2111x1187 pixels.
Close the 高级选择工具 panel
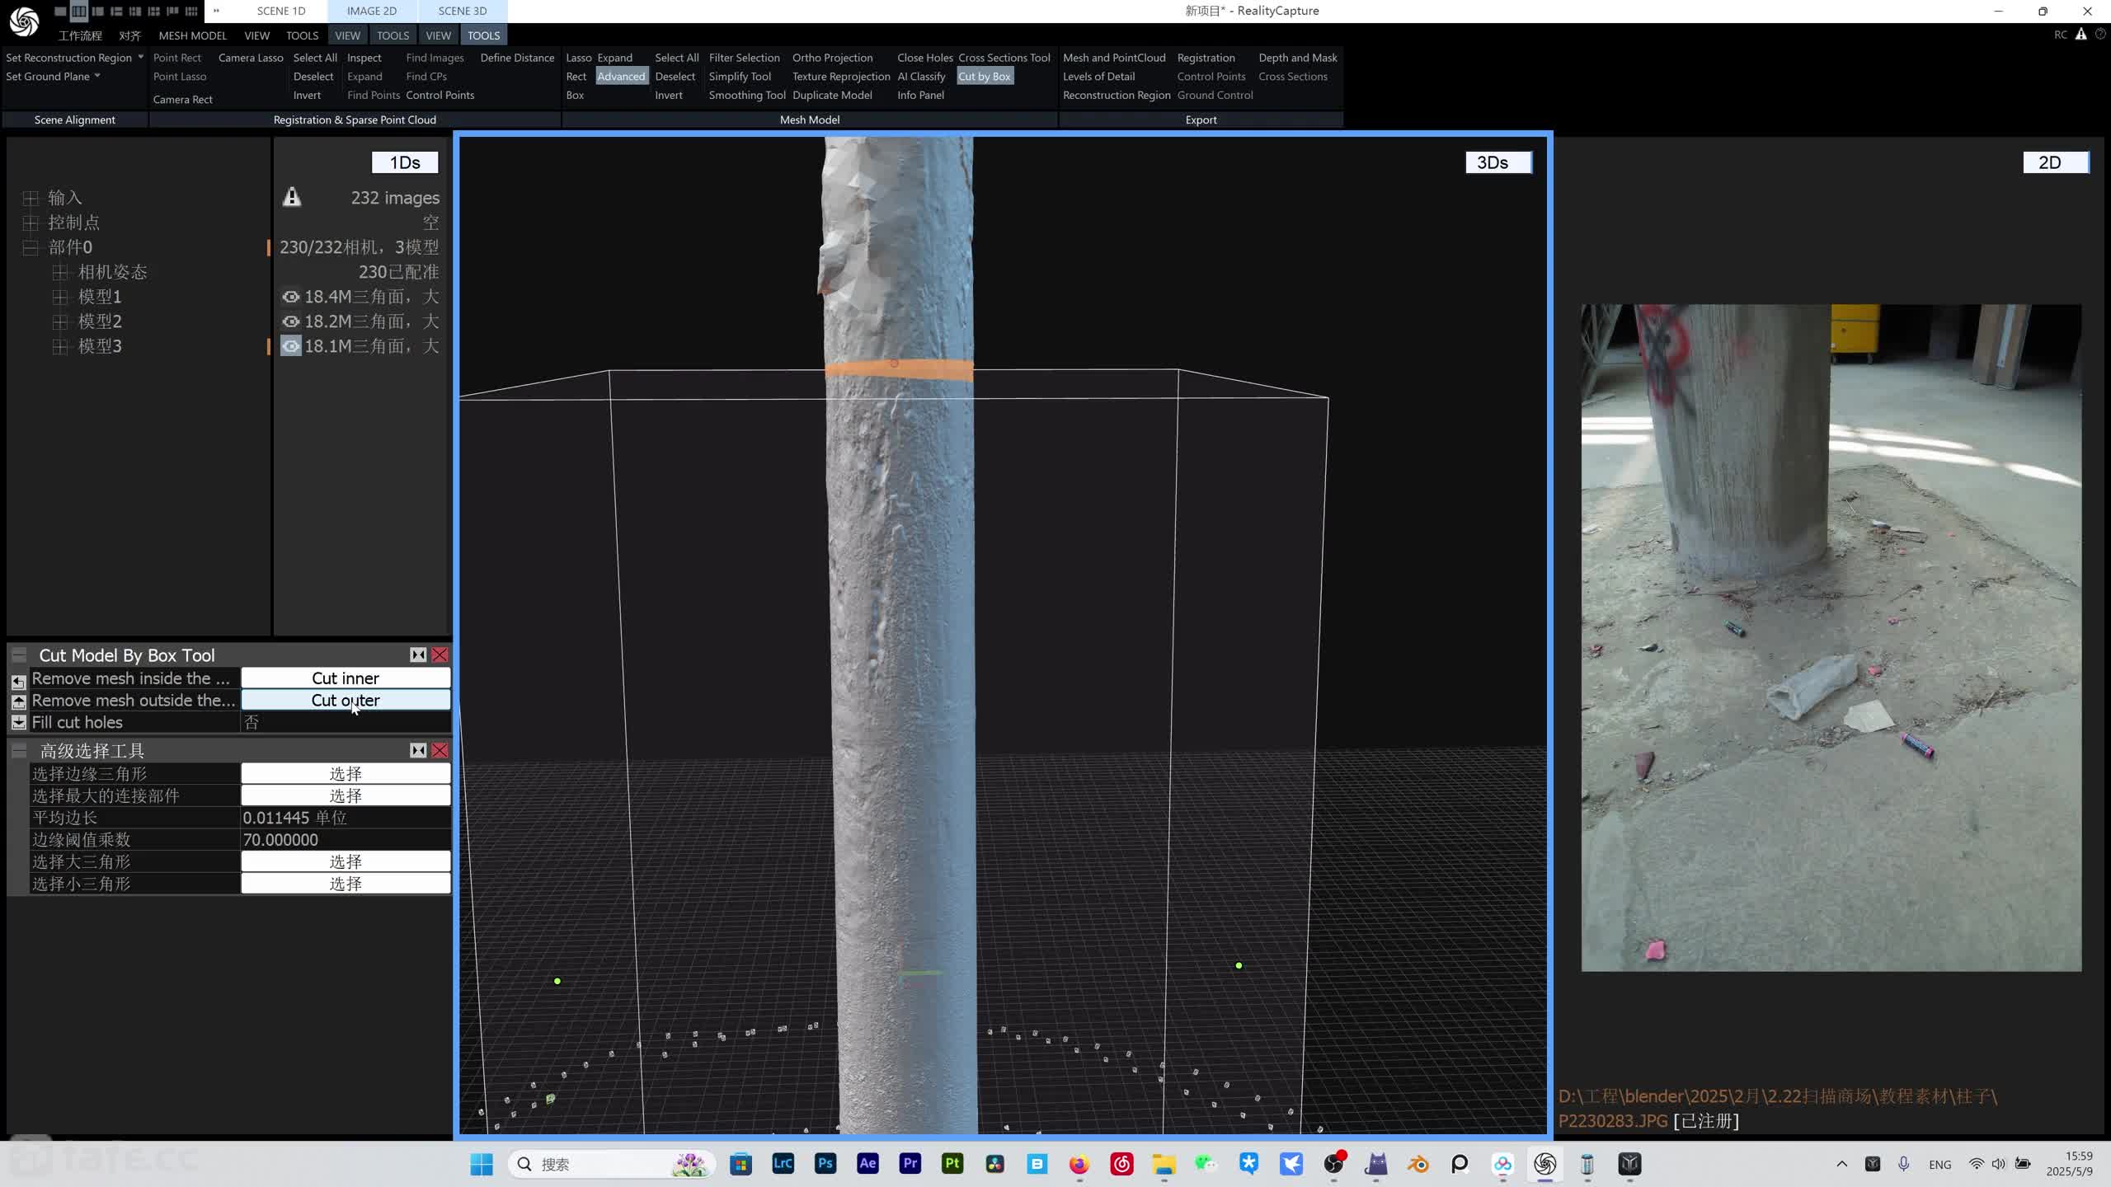point(440,751)
